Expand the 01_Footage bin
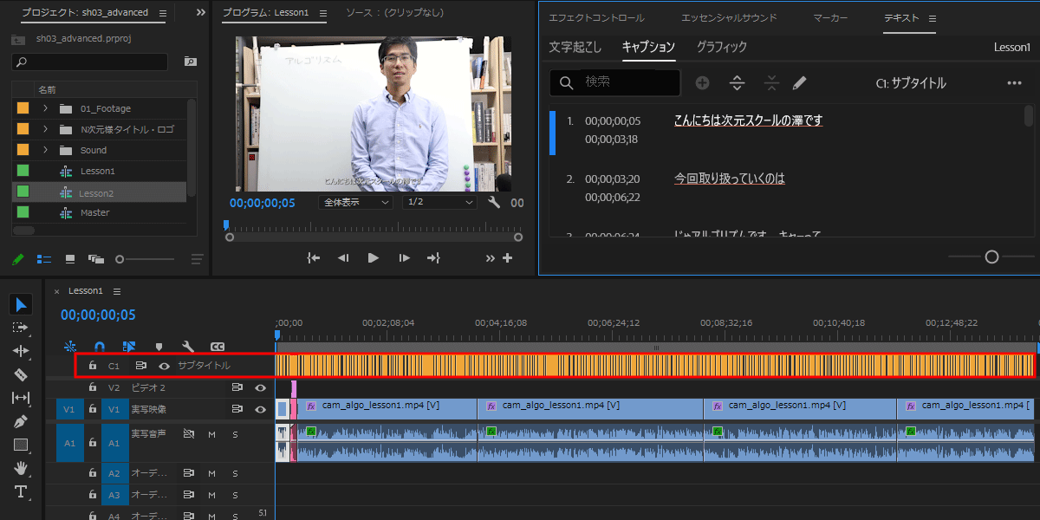 coord(45,108)
